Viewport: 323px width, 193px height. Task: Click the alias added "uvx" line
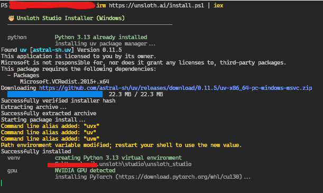click(x=50, y=126)
